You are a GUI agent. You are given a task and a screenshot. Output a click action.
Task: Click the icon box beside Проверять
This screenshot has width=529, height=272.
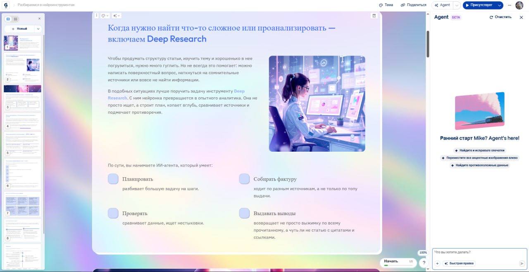click(x=113, y=213)
